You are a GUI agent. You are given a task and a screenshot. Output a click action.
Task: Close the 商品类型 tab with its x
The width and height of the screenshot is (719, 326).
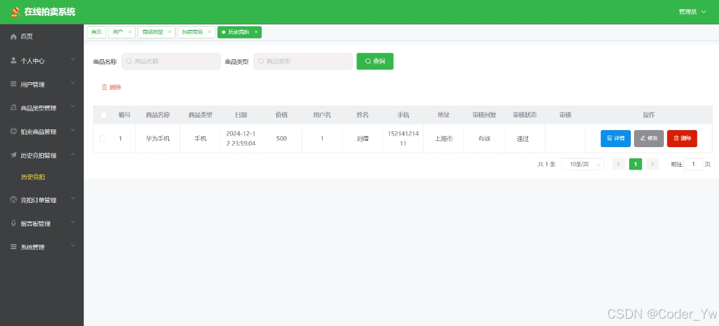[170, 32]
